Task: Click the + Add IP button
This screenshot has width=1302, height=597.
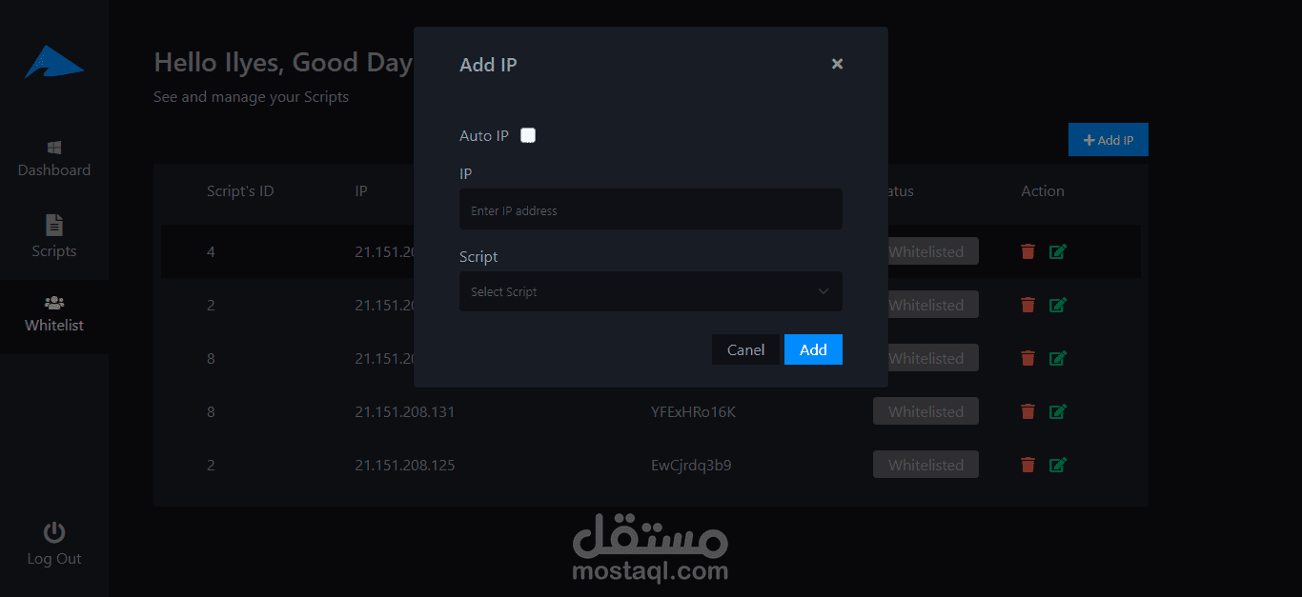Action: click(1108, 140)
